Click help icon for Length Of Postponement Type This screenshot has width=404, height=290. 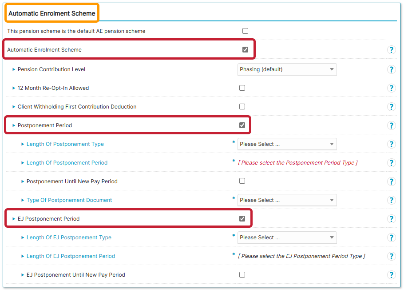click(x=391, y=144)
